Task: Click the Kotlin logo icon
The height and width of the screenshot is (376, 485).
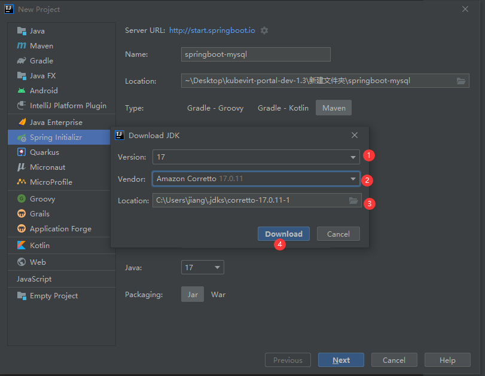Action: [x=22, y=245]
